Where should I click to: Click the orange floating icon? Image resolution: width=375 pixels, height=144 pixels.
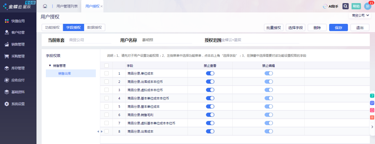coord(372,117)
